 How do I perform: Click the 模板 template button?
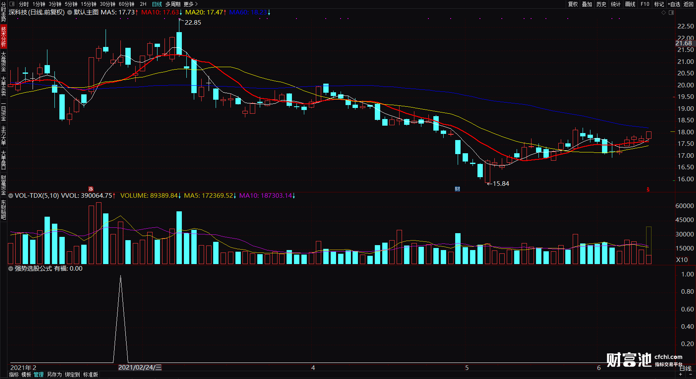(x=26, y=374)
